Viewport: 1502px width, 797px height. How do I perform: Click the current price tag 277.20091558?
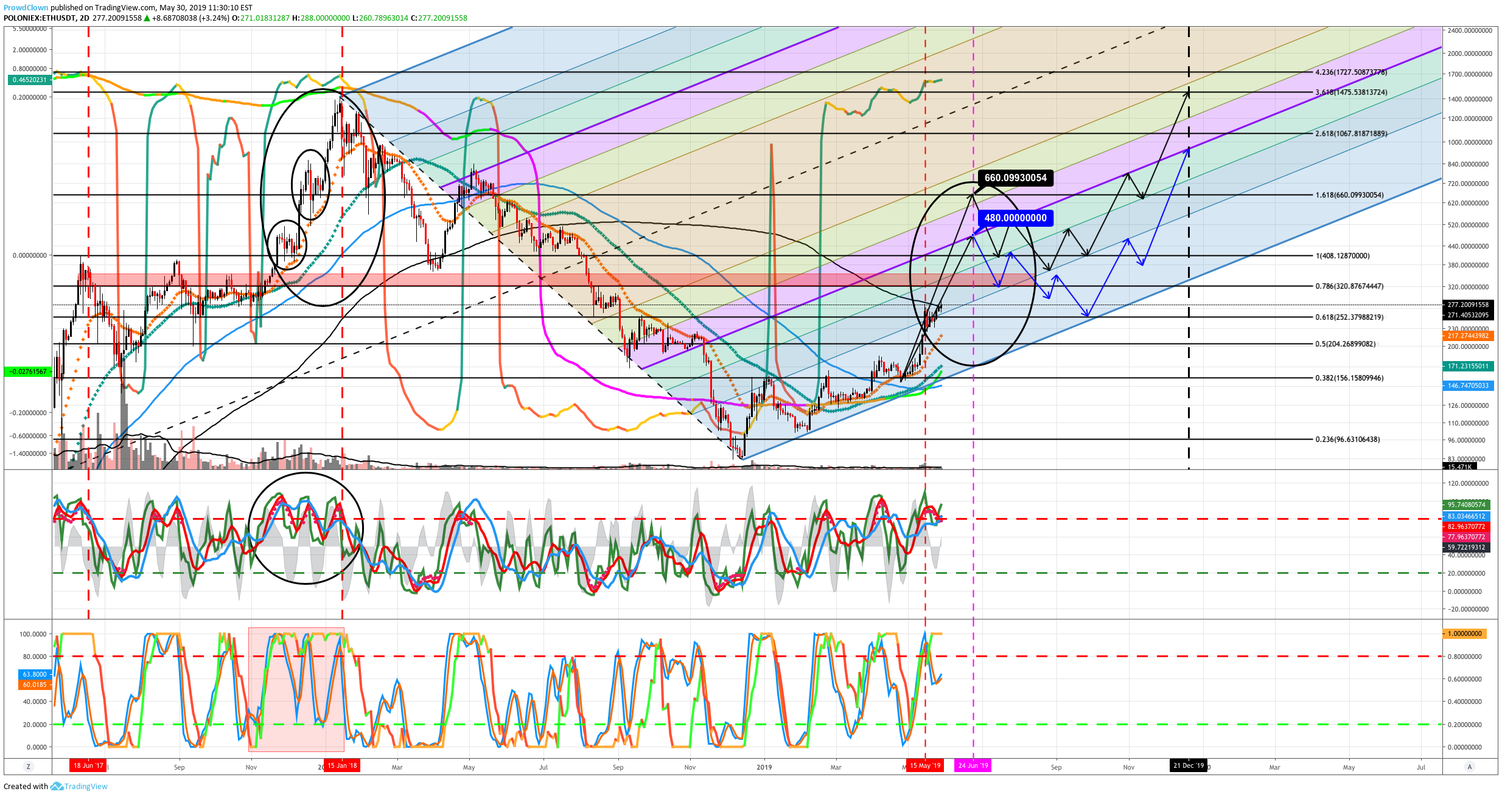tap(1468, 305)
